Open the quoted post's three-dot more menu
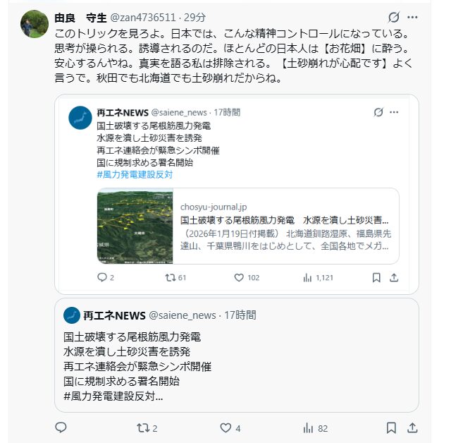Viewport: 451px width, 443px height. (x=395, y=112)
